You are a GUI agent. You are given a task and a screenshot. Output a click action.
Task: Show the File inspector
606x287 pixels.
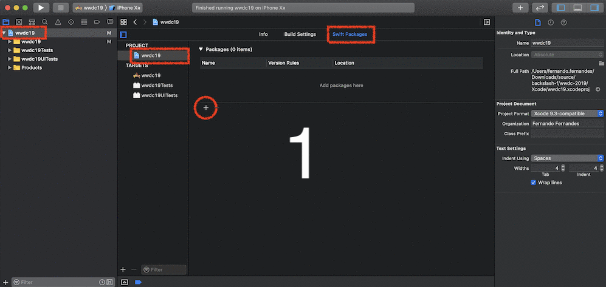pyautogui.click(x=537, y=22)
